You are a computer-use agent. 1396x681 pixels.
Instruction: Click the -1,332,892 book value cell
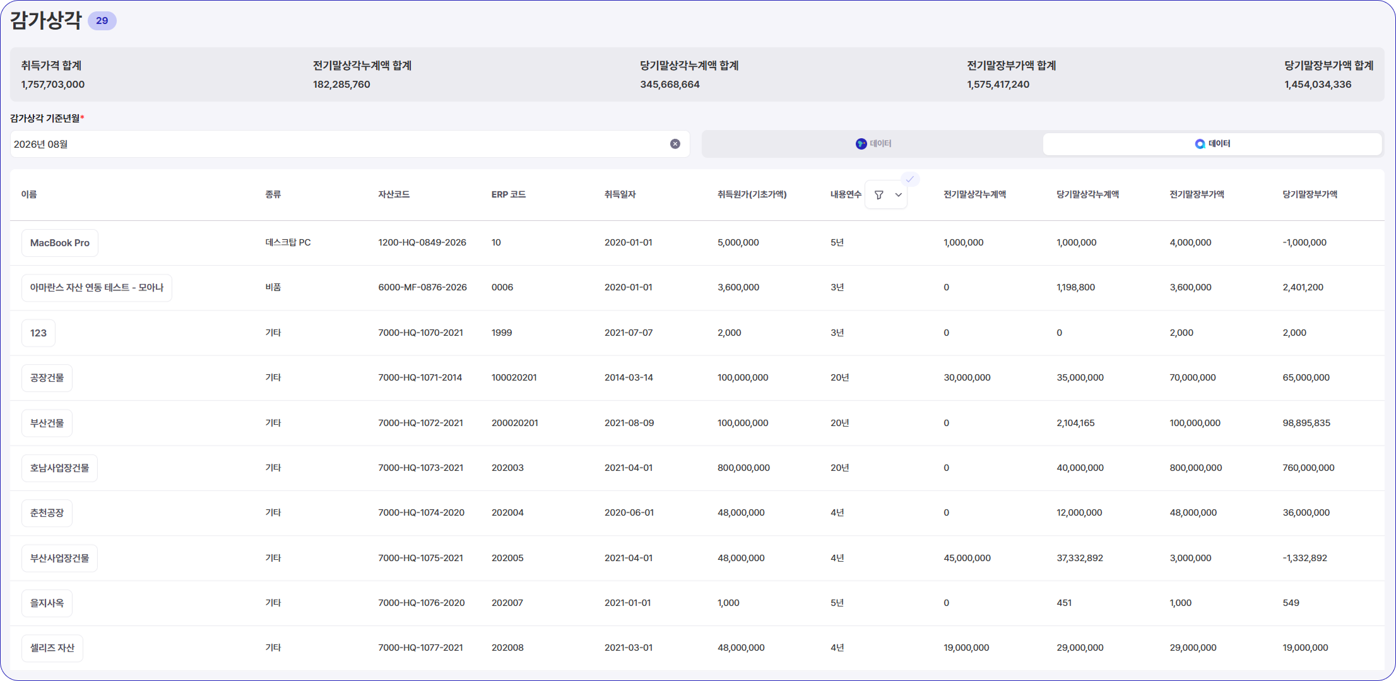[1304, 558]
